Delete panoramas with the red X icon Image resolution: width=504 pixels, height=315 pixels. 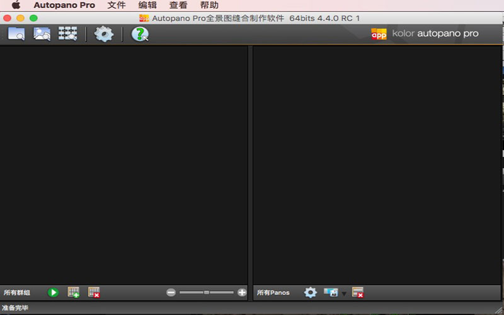[358, 292]
